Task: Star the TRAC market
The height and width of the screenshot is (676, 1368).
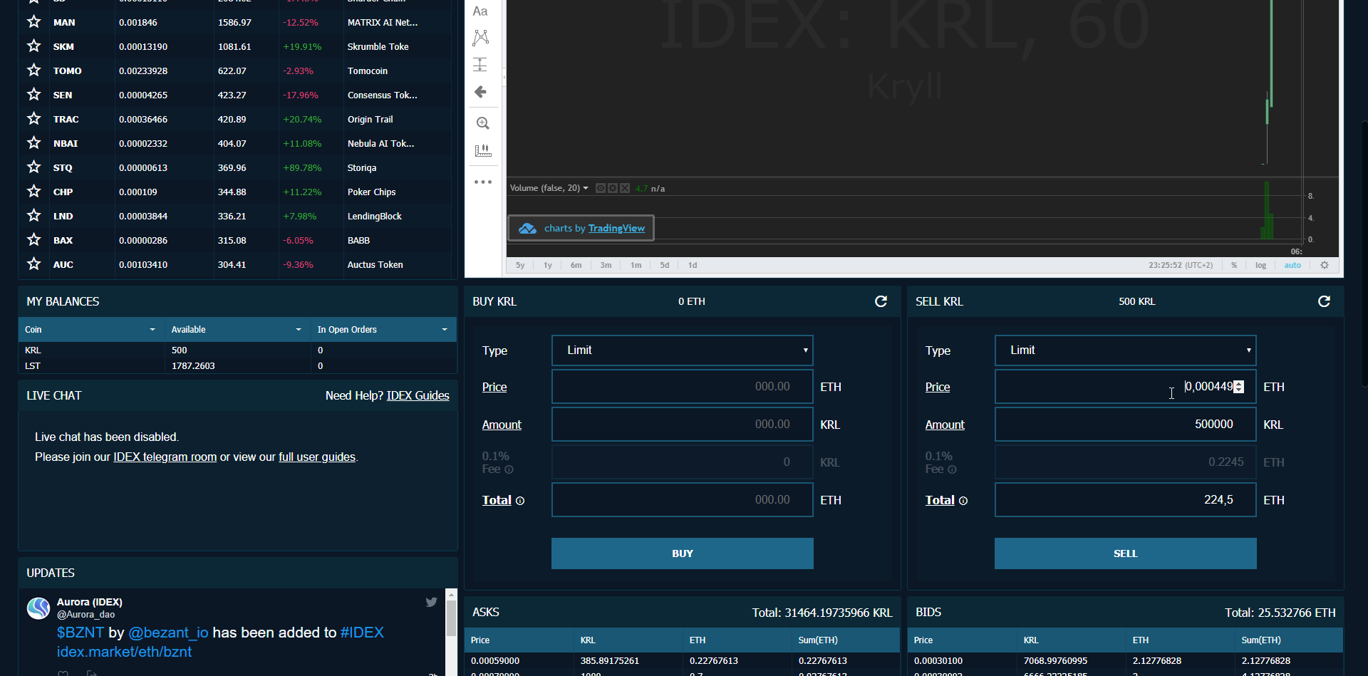Action: (x=33, y=119)
